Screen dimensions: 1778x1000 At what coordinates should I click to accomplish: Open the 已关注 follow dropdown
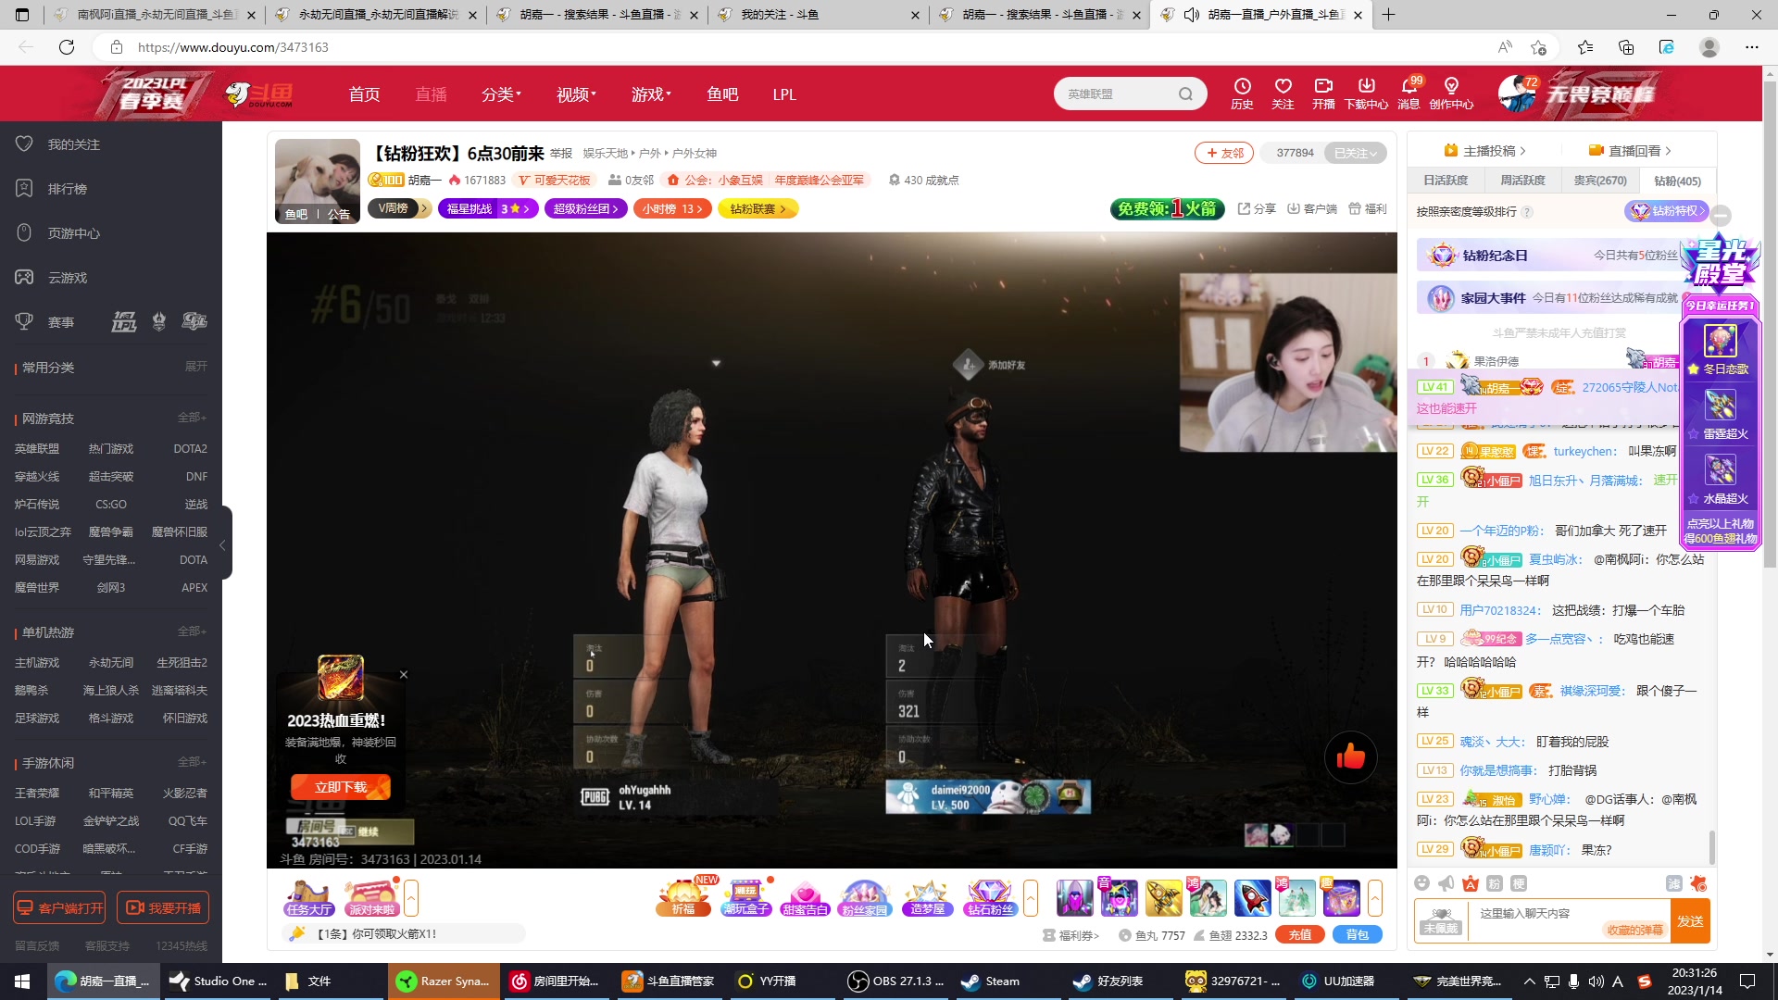click(x=1356, y=153)
